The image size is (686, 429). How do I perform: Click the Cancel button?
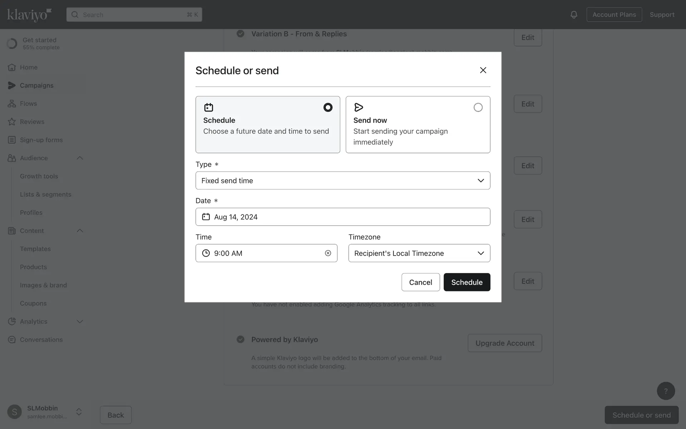pyautogui.click(x=421, y=282)
